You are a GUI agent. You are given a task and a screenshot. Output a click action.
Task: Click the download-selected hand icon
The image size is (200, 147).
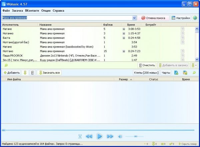pyautogui.click(x=25, y=73)
